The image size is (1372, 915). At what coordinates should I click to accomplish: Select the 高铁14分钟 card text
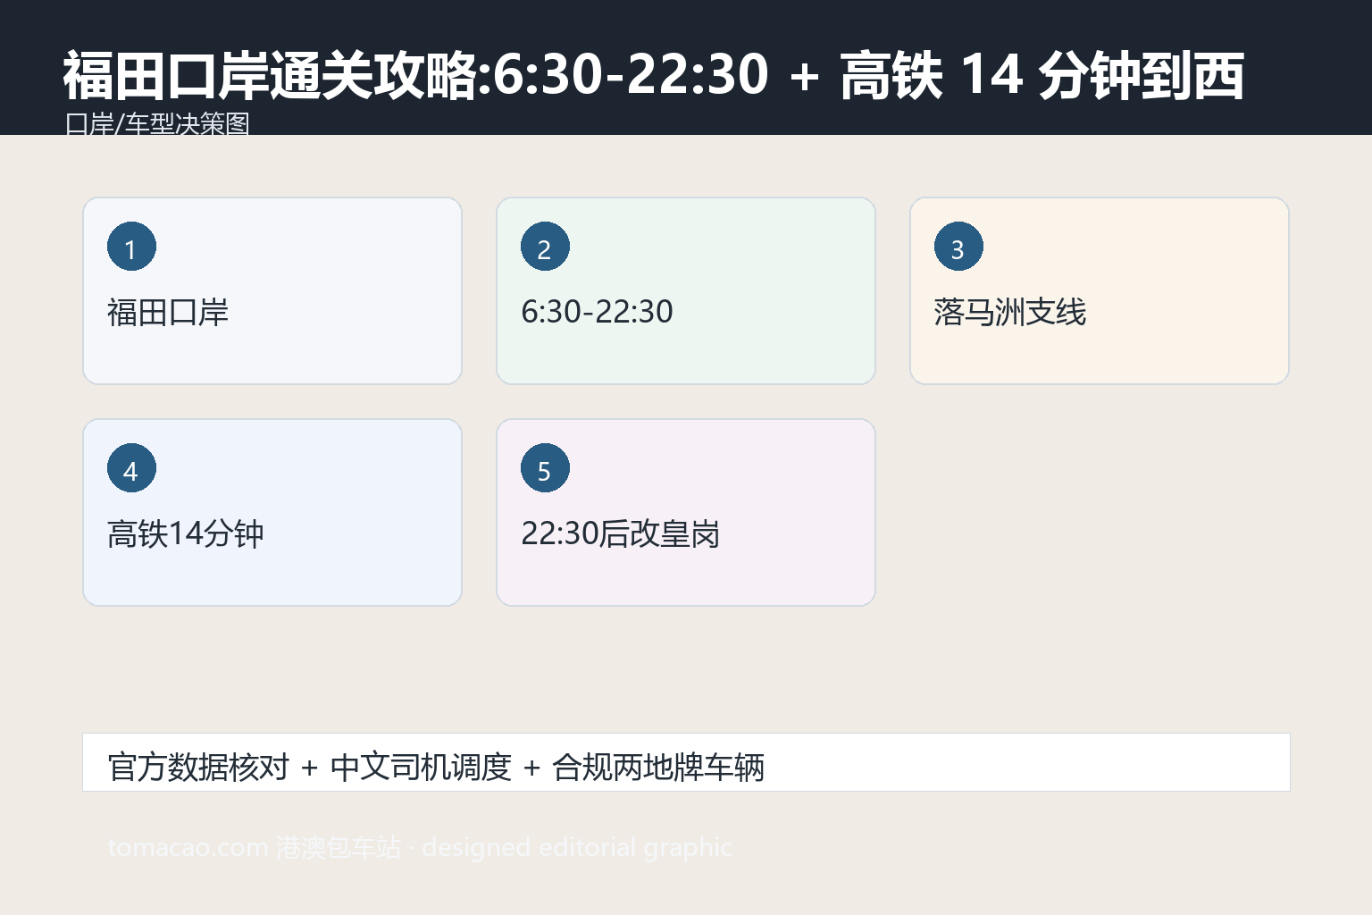tap(186, 533)
